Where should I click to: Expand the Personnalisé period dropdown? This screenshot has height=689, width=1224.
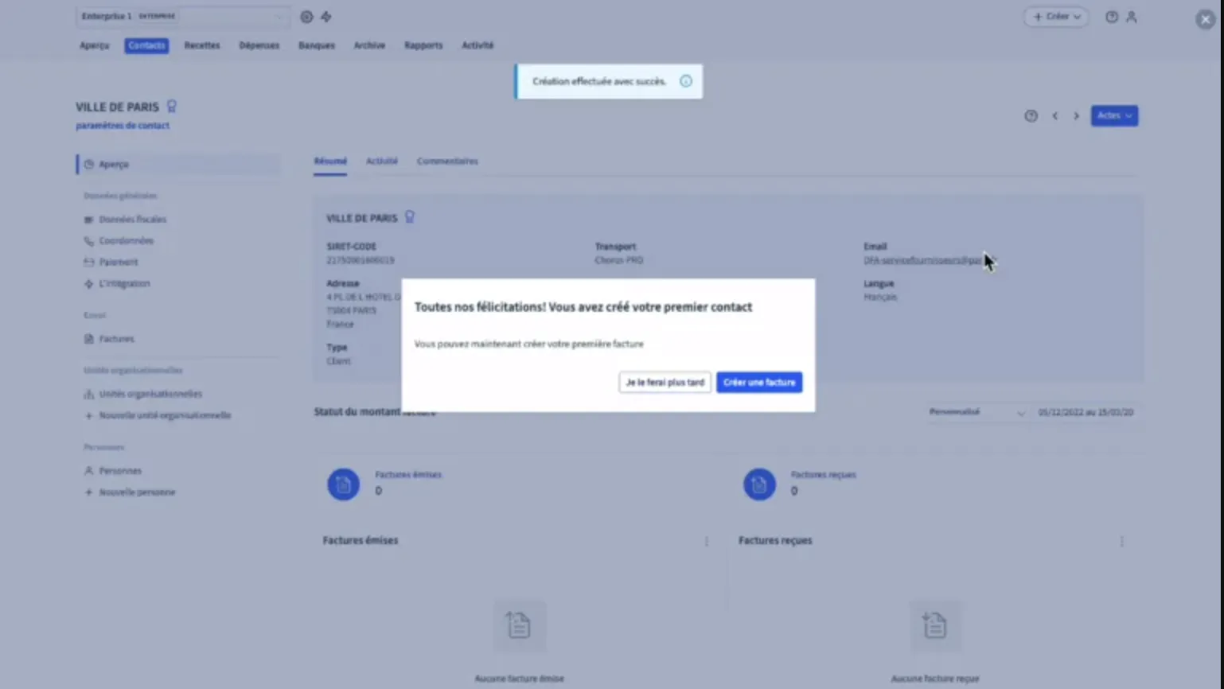[976, 412]
